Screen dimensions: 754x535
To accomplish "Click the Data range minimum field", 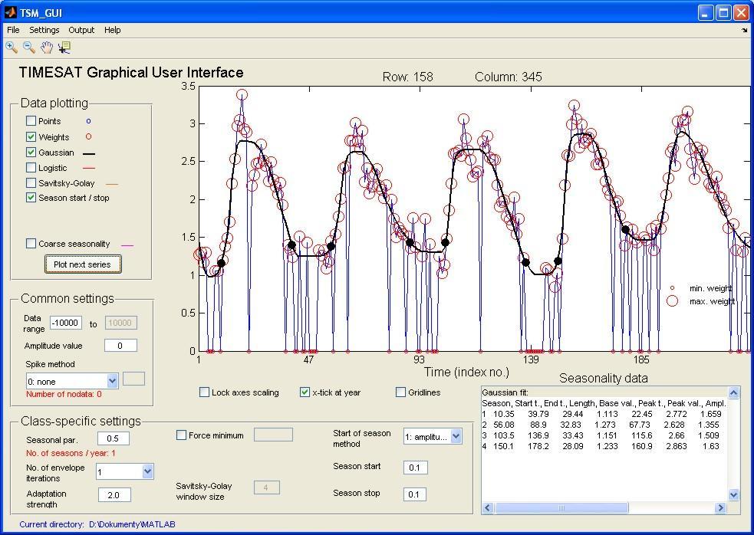I will [x=66, y=323].
